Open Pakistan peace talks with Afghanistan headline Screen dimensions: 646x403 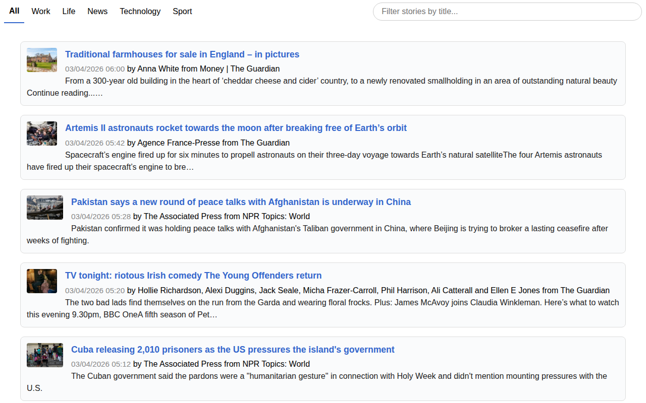point(241,202)
